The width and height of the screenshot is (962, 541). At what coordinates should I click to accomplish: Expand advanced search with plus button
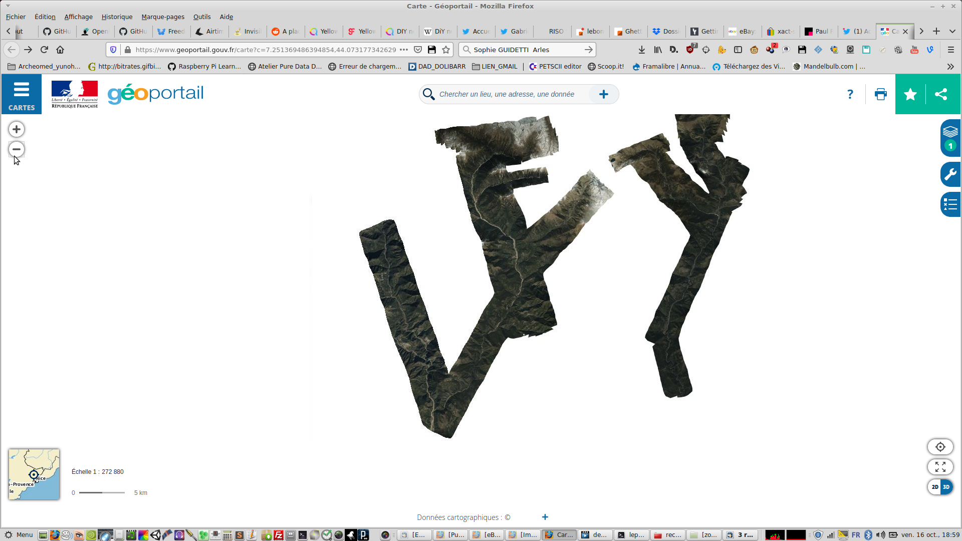[603, 94]
